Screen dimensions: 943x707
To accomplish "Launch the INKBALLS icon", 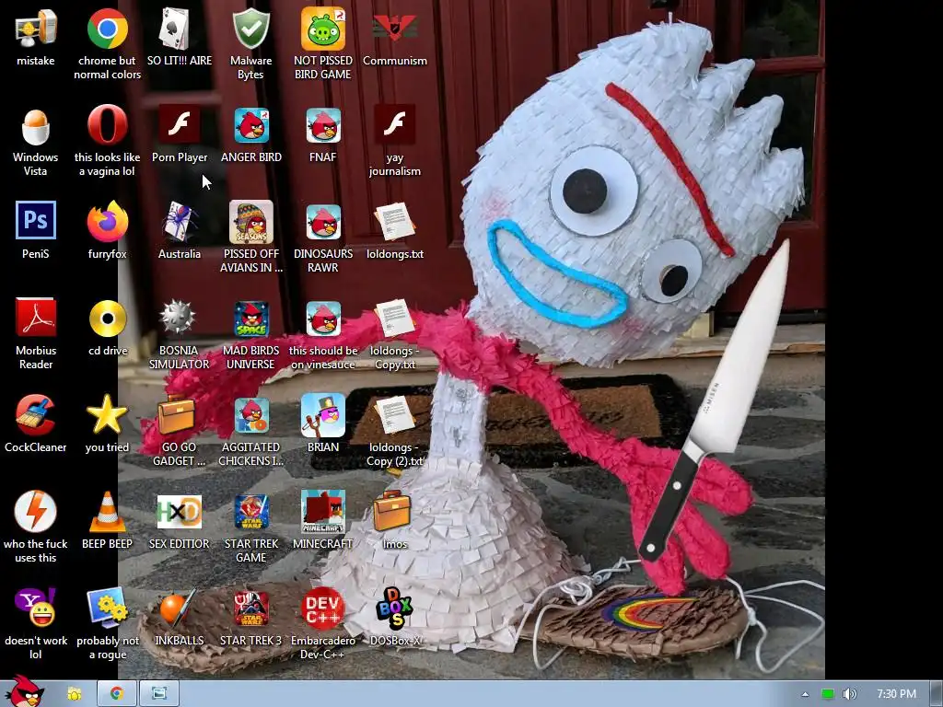I will tap(178, 608).
